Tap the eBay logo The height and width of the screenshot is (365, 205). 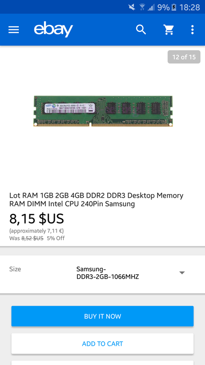54,29
